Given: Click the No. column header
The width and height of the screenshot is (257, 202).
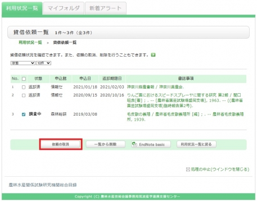Looking at the screenshot, I should [x=15, y=79].
